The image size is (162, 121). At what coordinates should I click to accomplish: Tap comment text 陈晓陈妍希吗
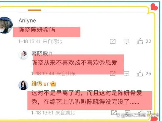pos(37,30)
